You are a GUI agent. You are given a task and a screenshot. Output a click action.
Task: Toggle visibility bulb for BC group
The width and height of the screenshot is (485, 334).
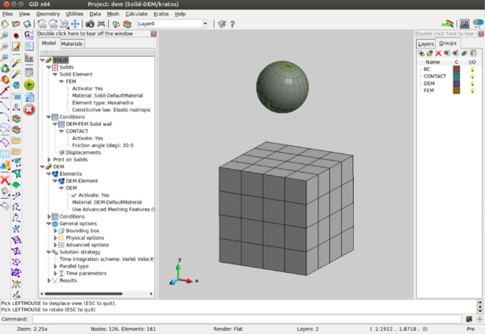point(472,69)
